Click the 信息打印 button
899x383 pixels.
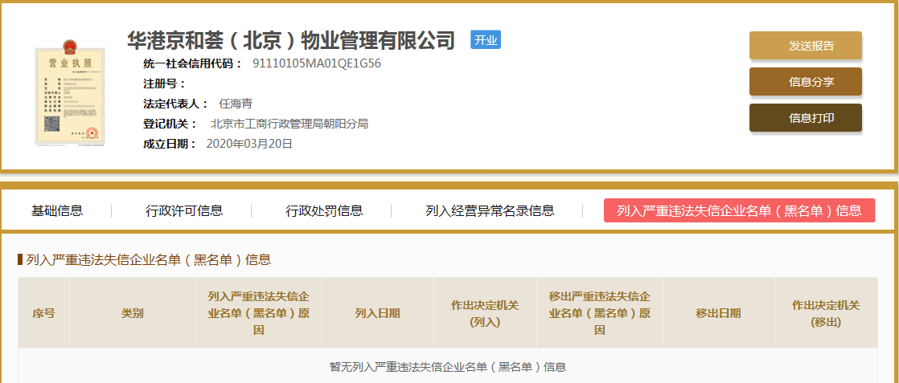(x=806, y=118)
